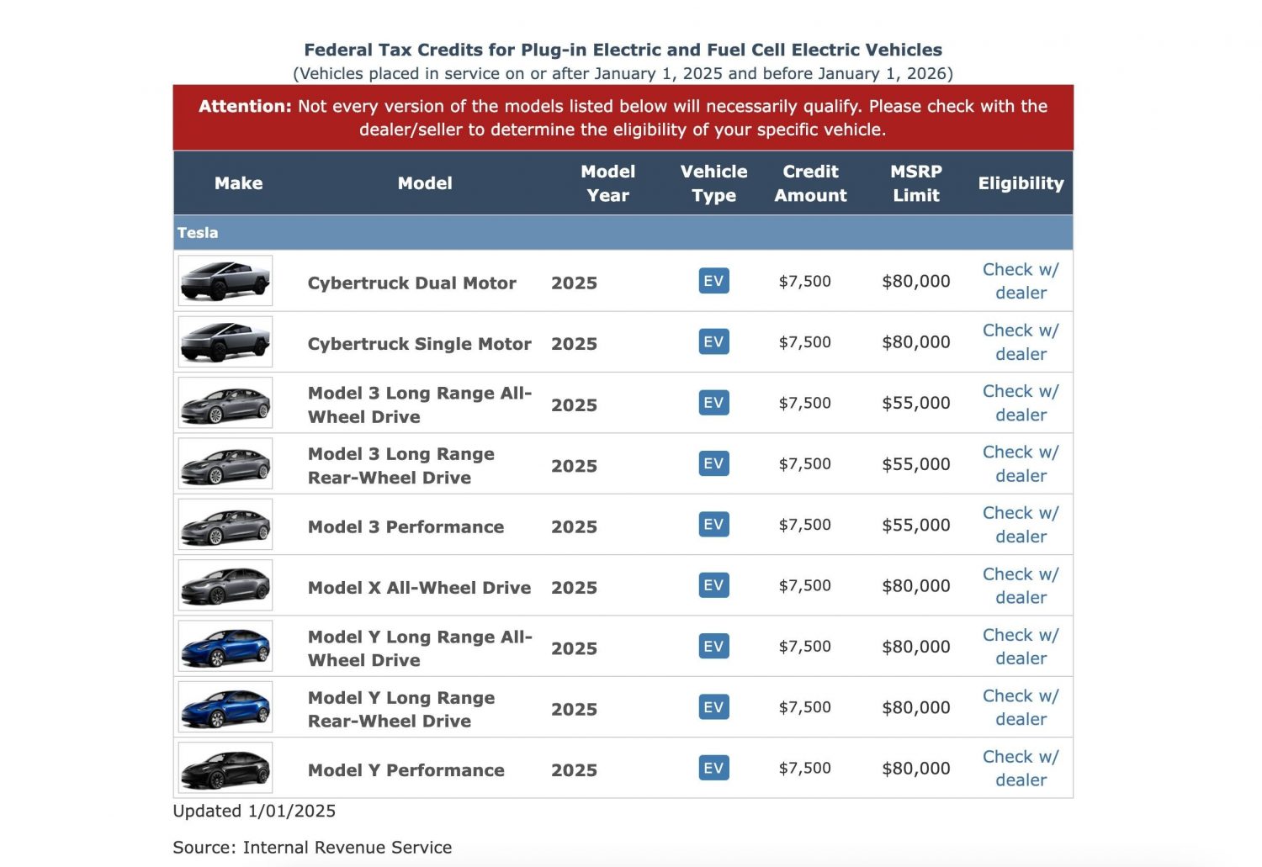The image size is (1262, 867).
Task: Click the Credit Amount column header
Action: [x=810, y=183]
